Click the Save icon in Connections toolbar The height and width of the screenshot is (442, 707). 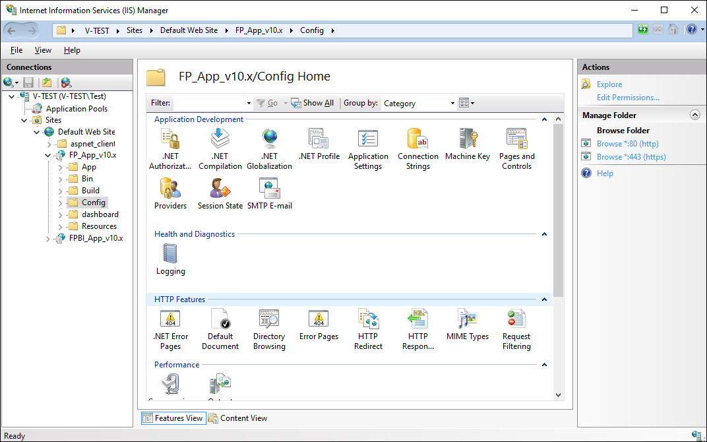(28, 82)
